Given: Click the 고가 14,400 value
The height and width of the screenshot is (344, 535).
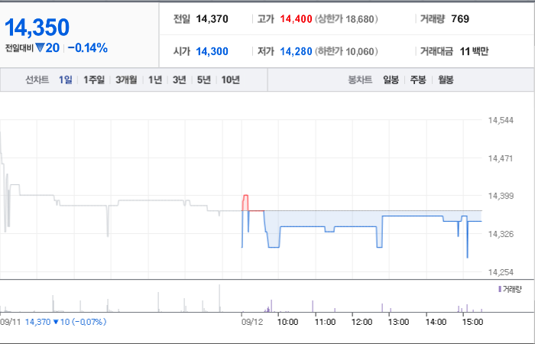Looking at the screenshot, I should coord(297,19).
